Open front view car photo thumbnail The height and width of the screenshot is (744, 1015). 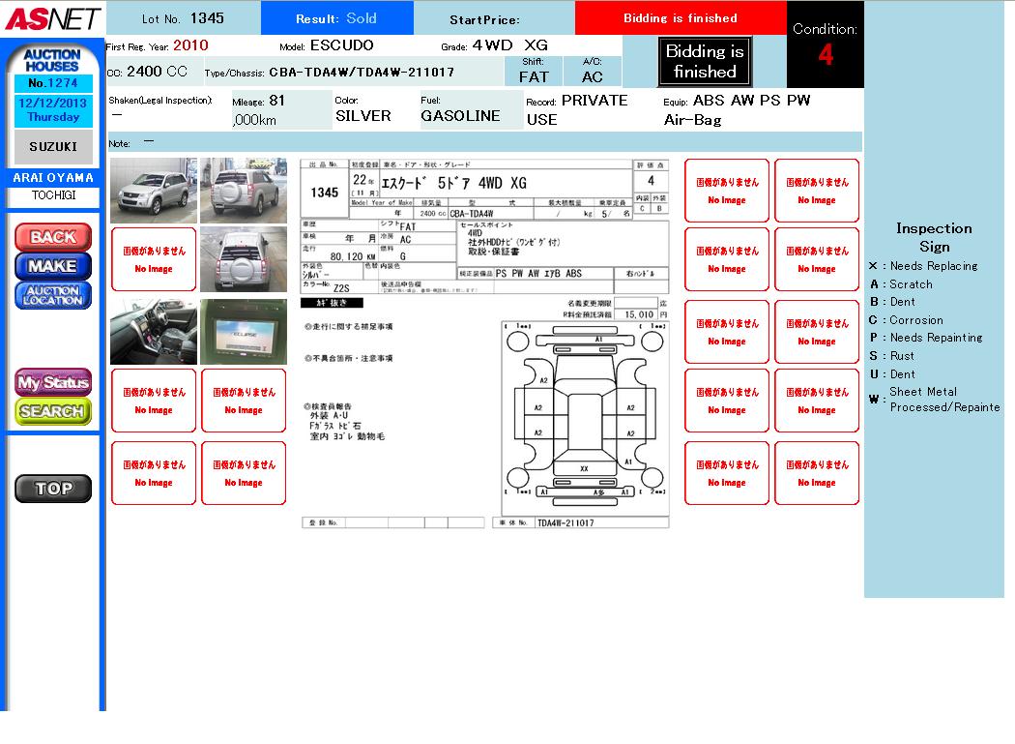(x=154, y=191)
